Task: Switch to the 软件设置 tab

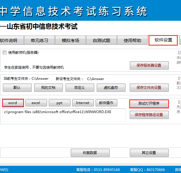Action: pos(163,40)
